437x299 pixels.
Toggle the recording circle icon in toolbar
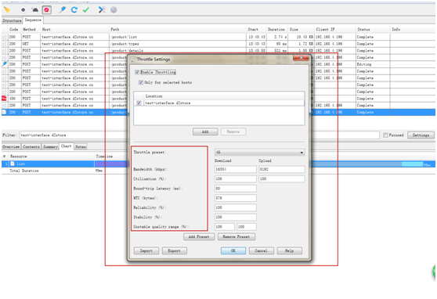coord(23,10)
